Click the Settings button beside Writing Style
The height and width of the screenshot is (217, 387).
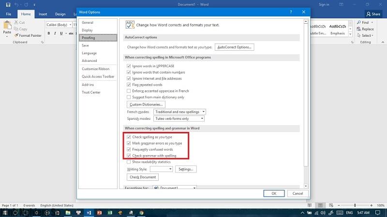186,169
